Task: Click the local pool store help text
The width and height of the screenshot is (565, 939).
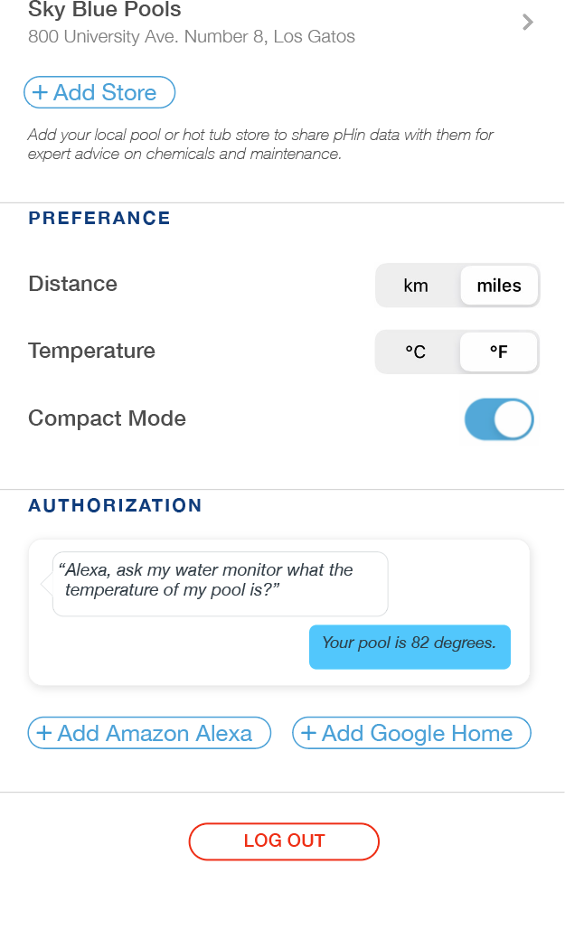Action: pyautogui.click(x=260, y=145)
